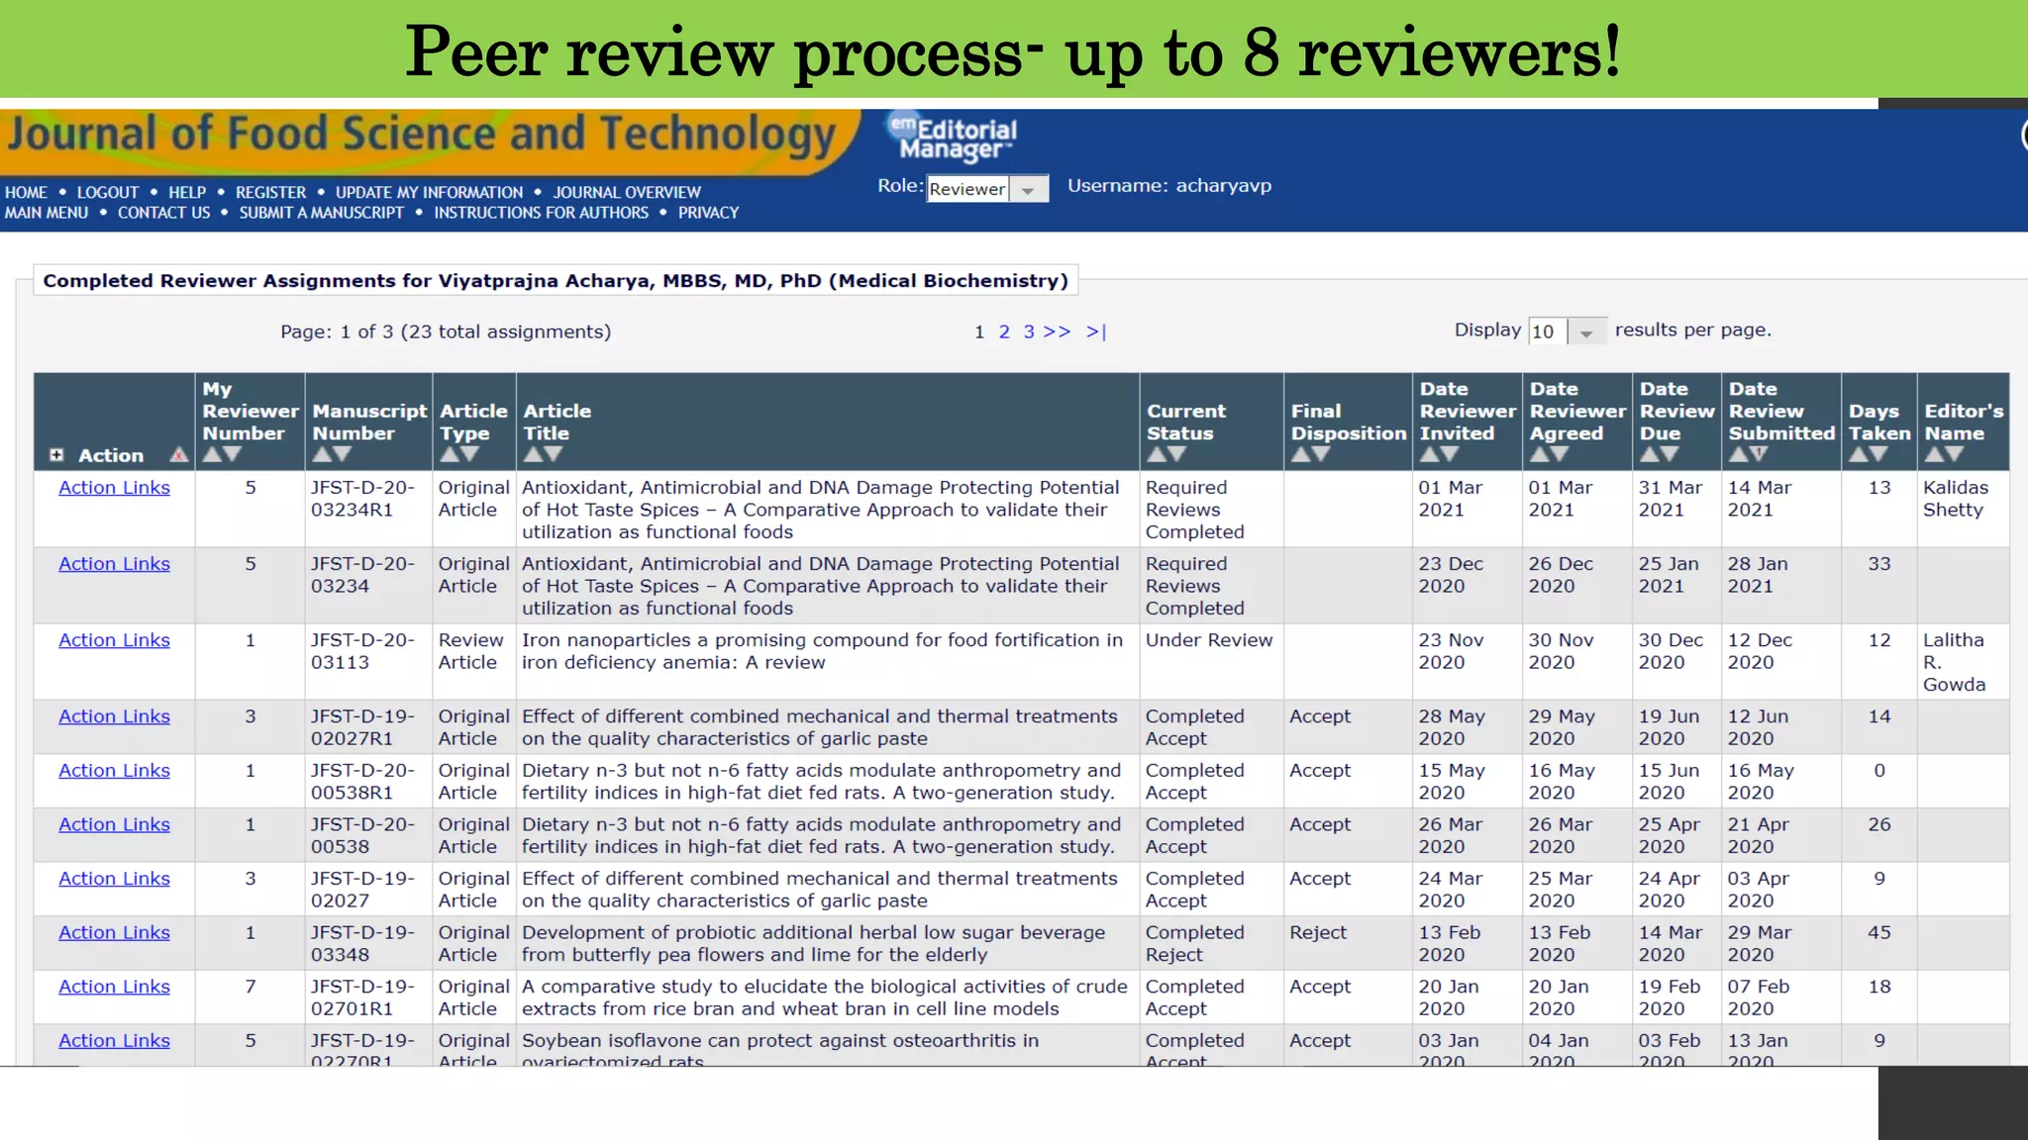Open Action Links for soybean isoflavone manuscript

pos(114,1041)
